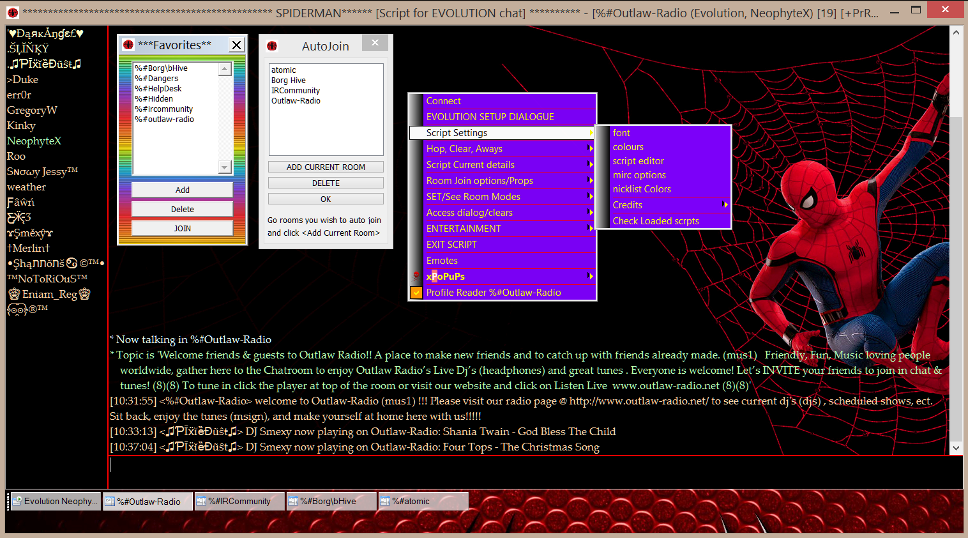Image resolution: width=968 pixels, height=538 pixels.
Task: Click the skull icon beside xPoPuPs
Action: click(x=416, y=277)
